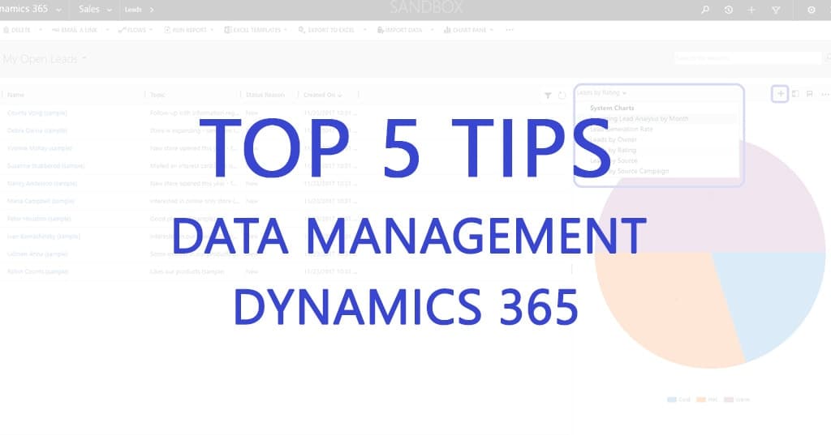
Task: Select Leads by Rating menu entry
Action: (613, 151)
